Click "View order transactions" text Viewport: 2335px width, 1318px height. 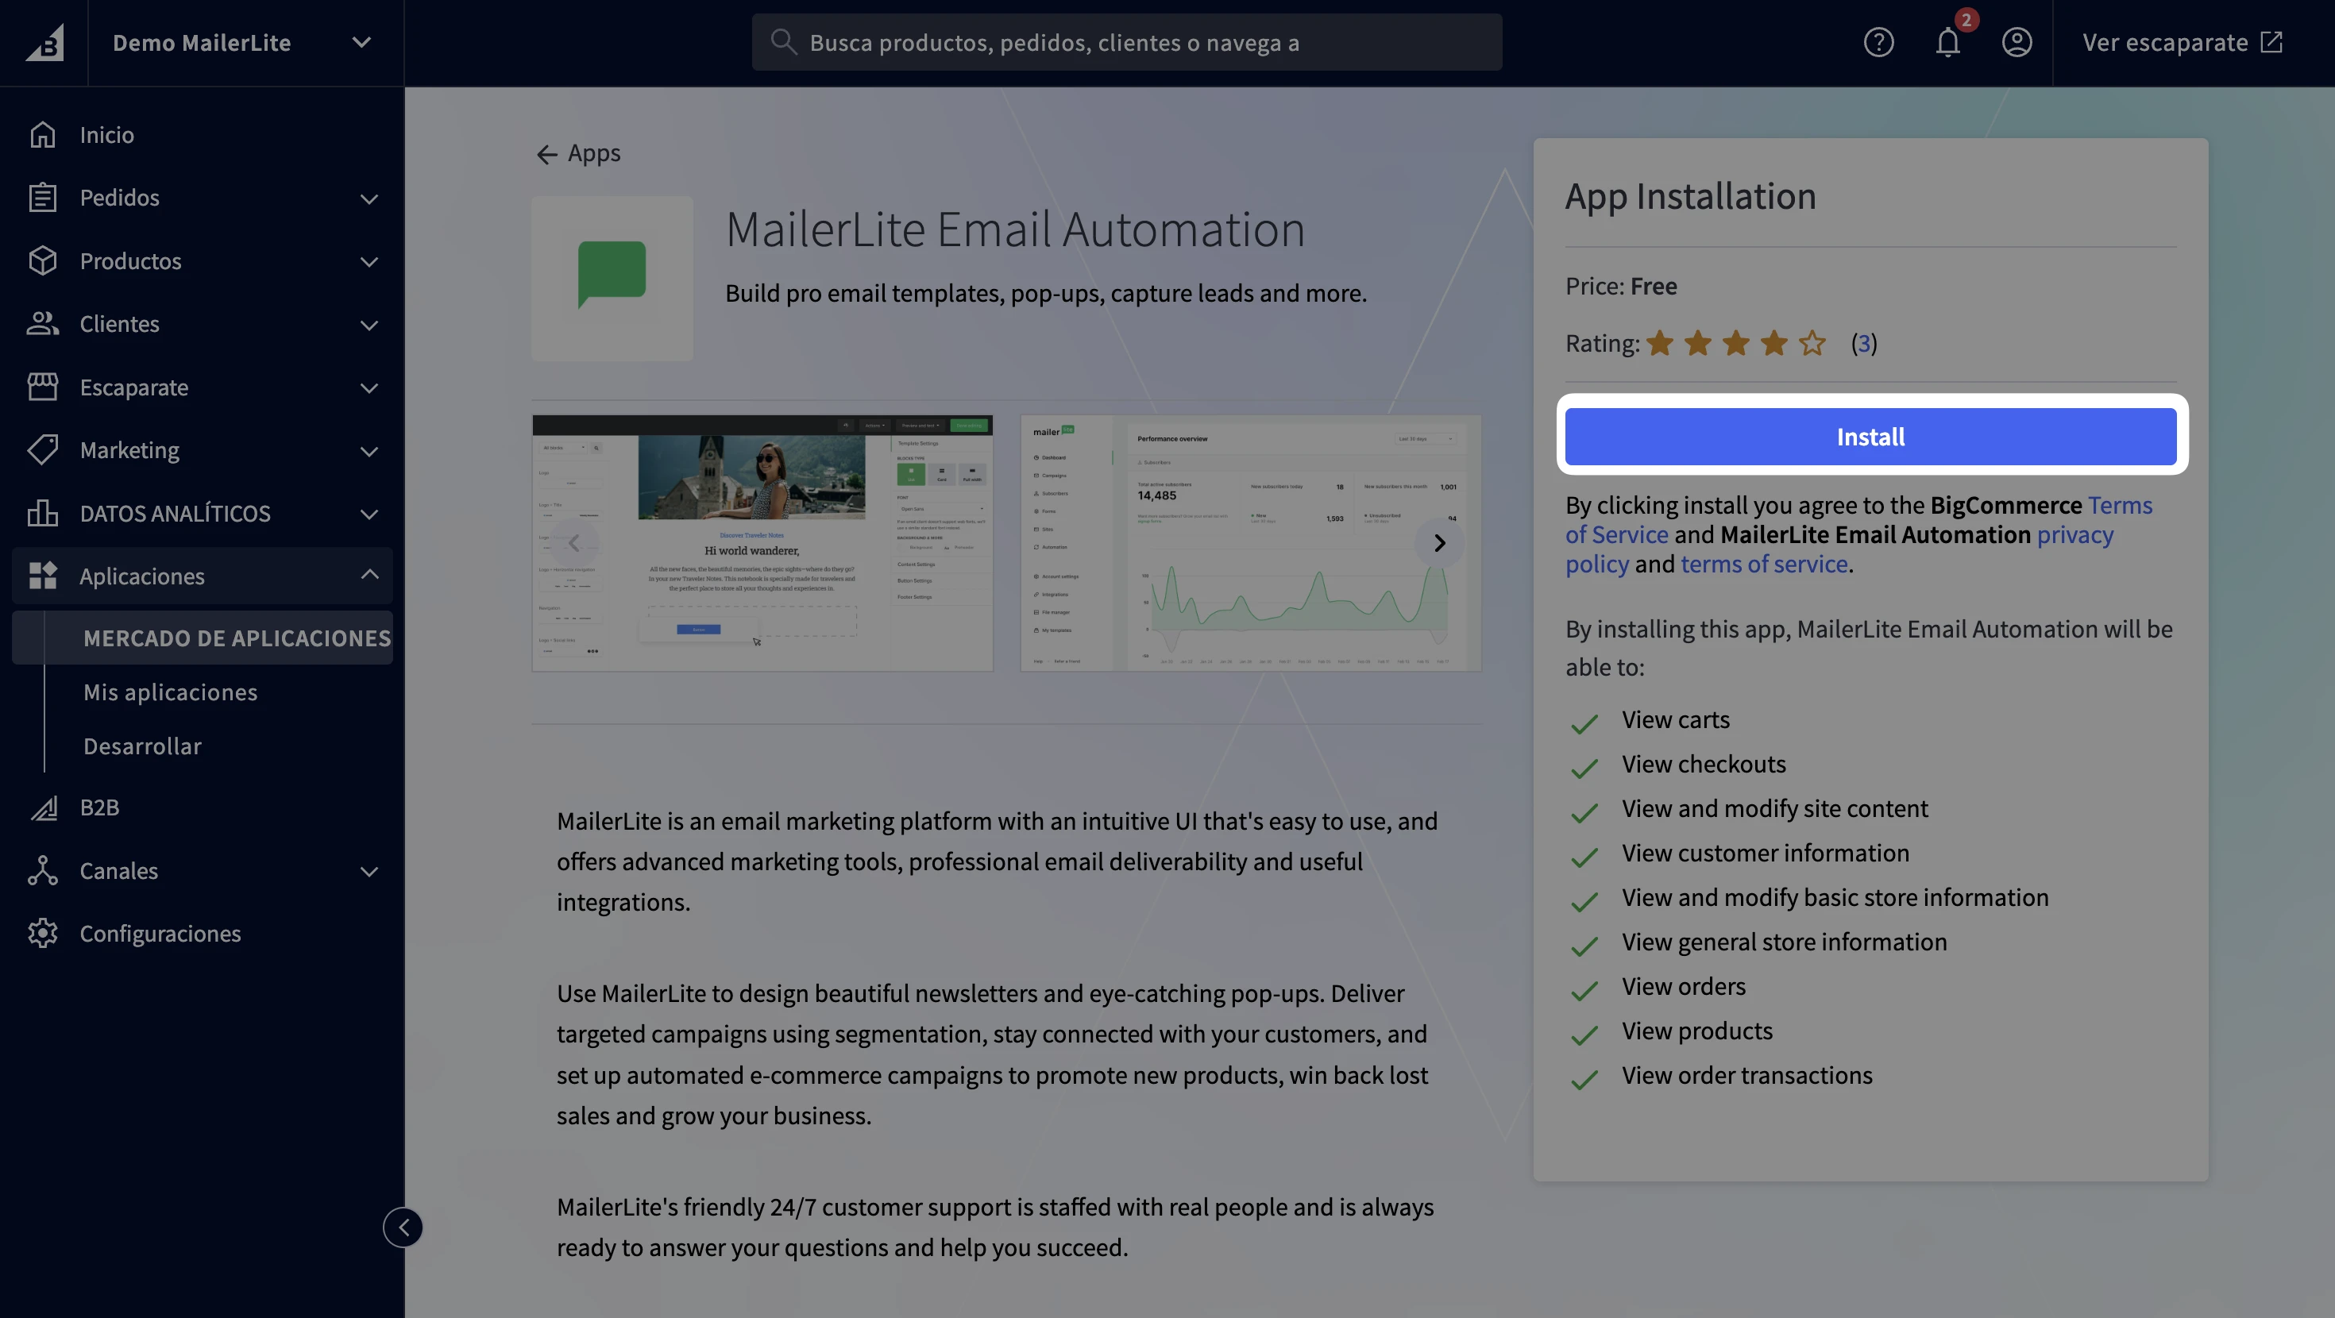pos(1746,1075)
